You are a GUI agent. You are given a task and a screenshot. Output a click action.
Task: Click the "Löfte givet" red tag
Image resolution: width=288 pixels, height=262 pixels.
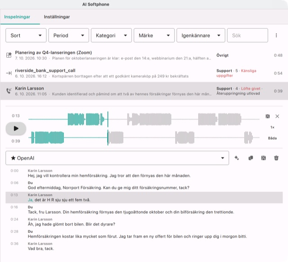251,88
